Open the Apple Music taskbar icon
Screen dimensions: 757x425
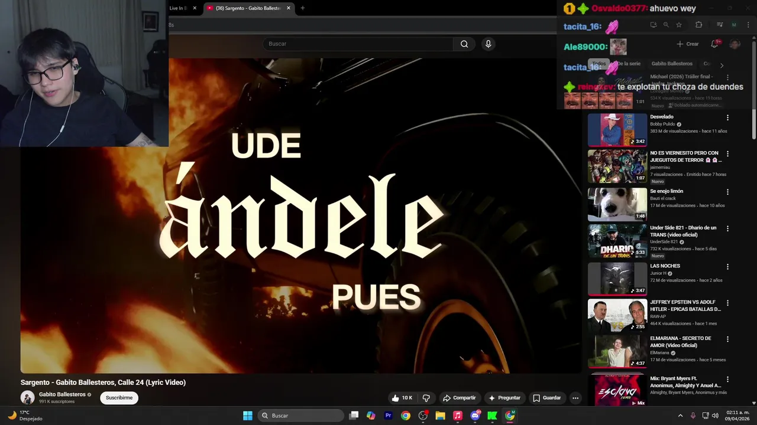pos(457,416)
